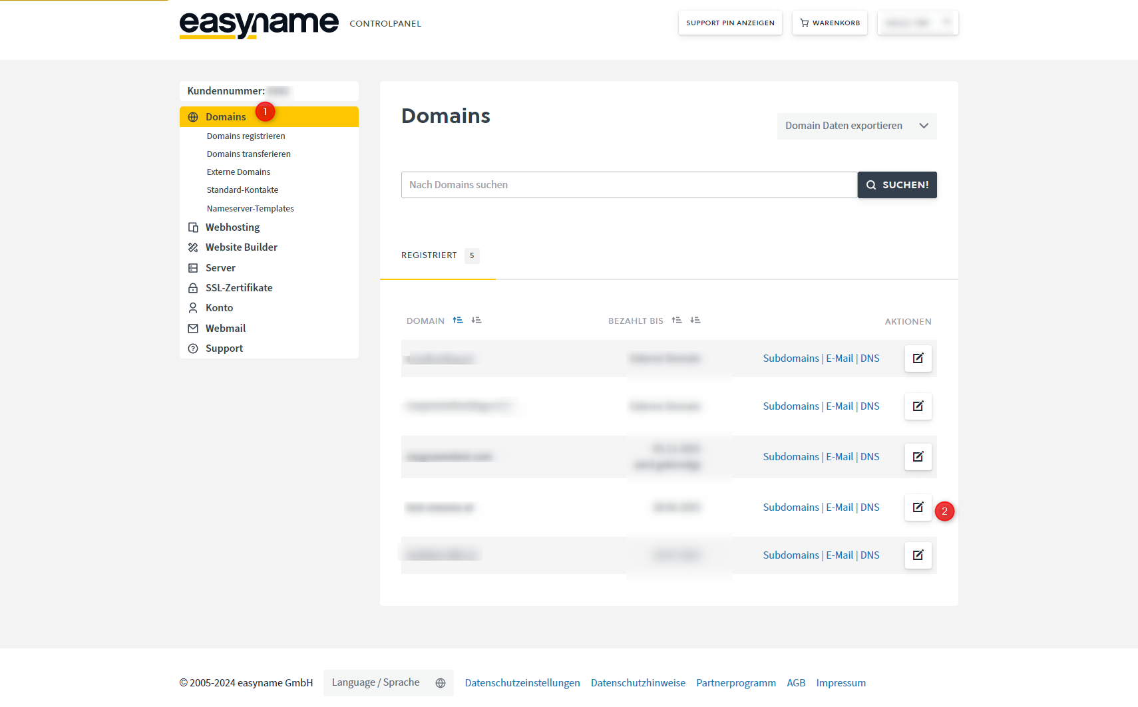Image resolution: width=1138 pixels, height=707 pixels.
Task: Go to Domains registrieren in sidebar
Action: pos(246,136)
